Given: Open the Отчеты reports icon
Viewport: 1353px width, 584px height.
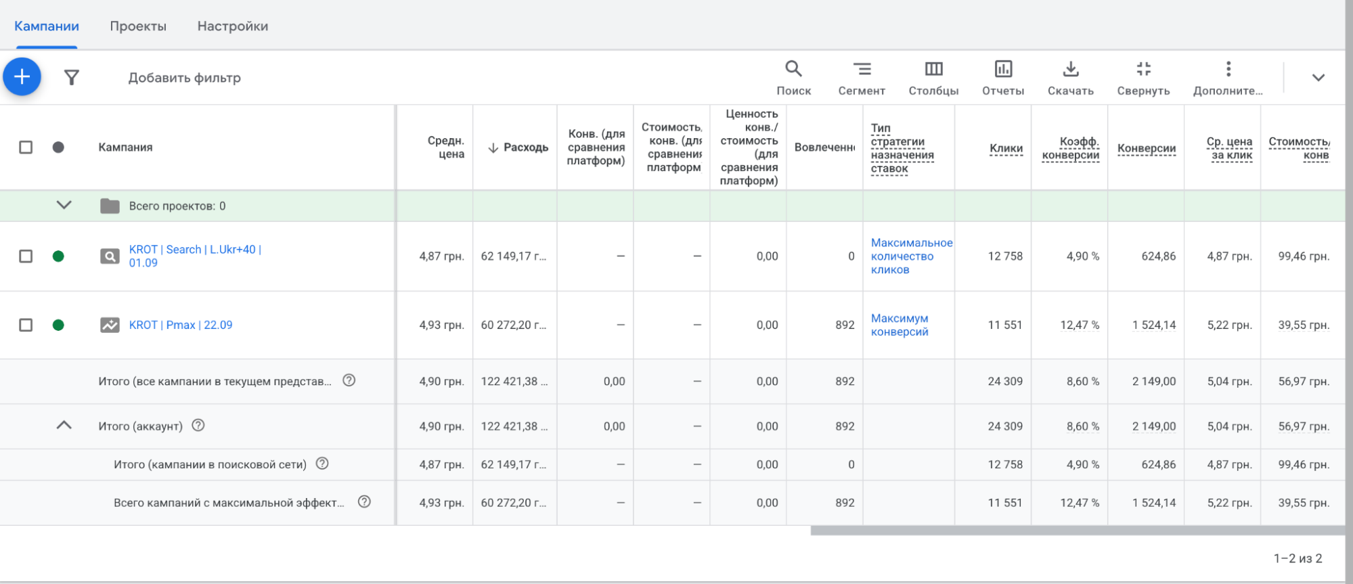Looking at the screenshot, I should tap(1002, 78).
